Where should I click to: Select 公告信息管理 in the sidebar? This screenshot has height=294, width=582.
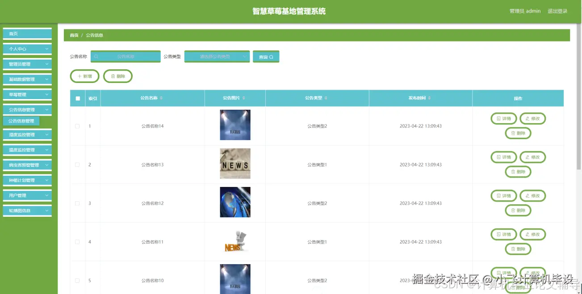(x=21, y=120)
